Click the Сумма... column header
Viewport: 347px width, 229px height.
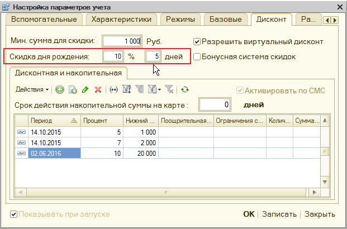tap(307, 121)
